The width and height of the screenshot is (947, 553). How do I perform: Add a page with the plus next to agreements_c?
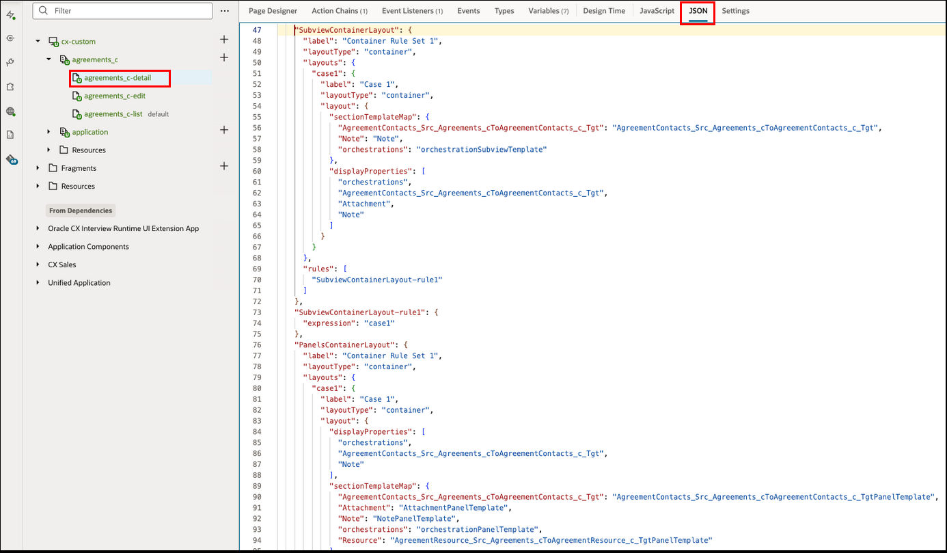point(224,59)
